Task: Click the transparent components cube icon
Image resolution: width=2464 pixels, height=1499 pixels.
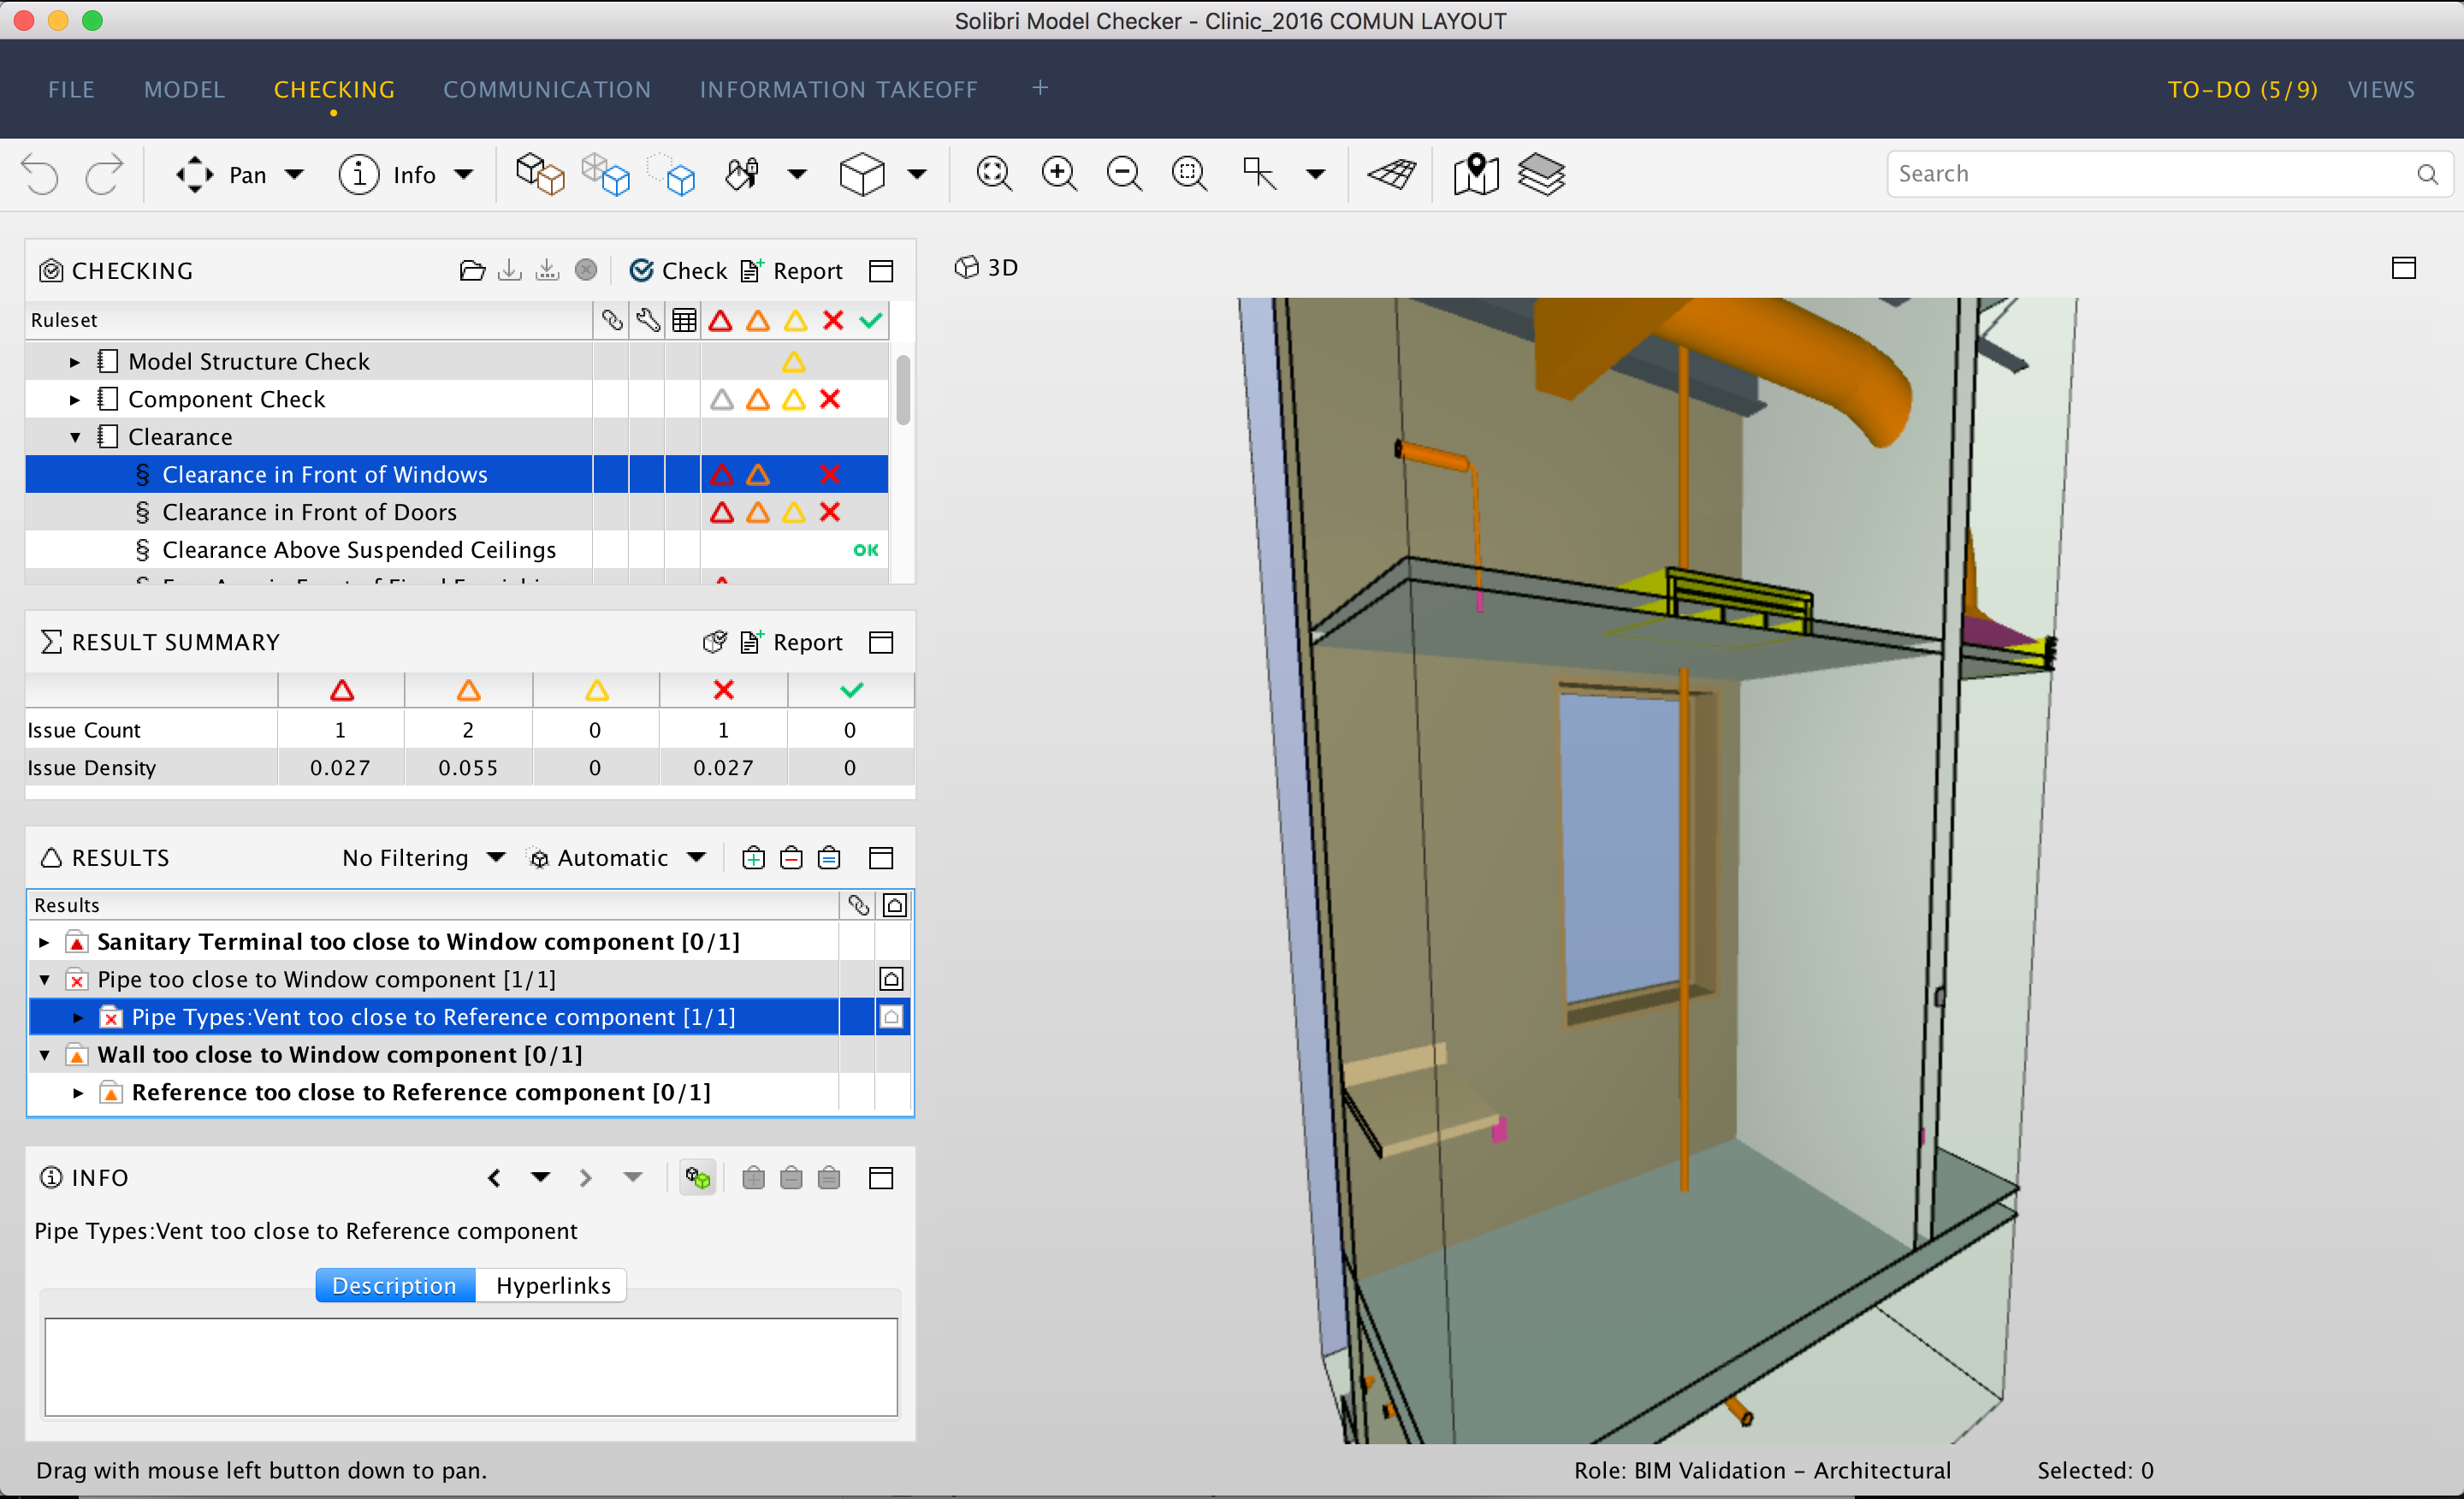Action: click(x=606, y=174)
